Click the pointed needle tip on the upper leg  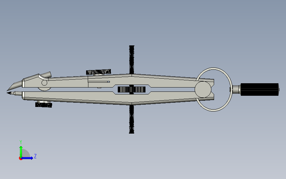click(x=14, y=86)
